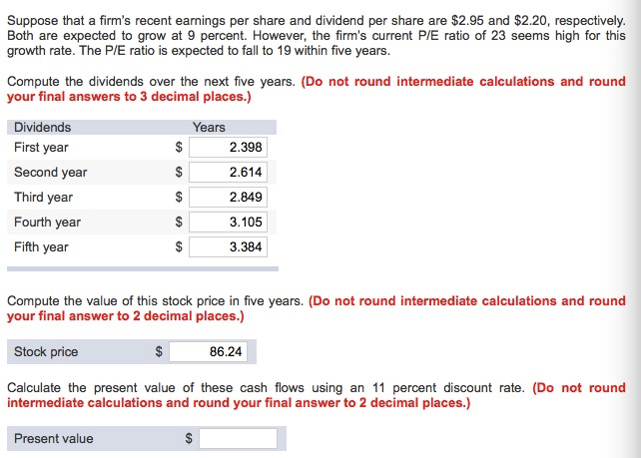Click the Third year row label
641x458 pixels.
(43, 197)
